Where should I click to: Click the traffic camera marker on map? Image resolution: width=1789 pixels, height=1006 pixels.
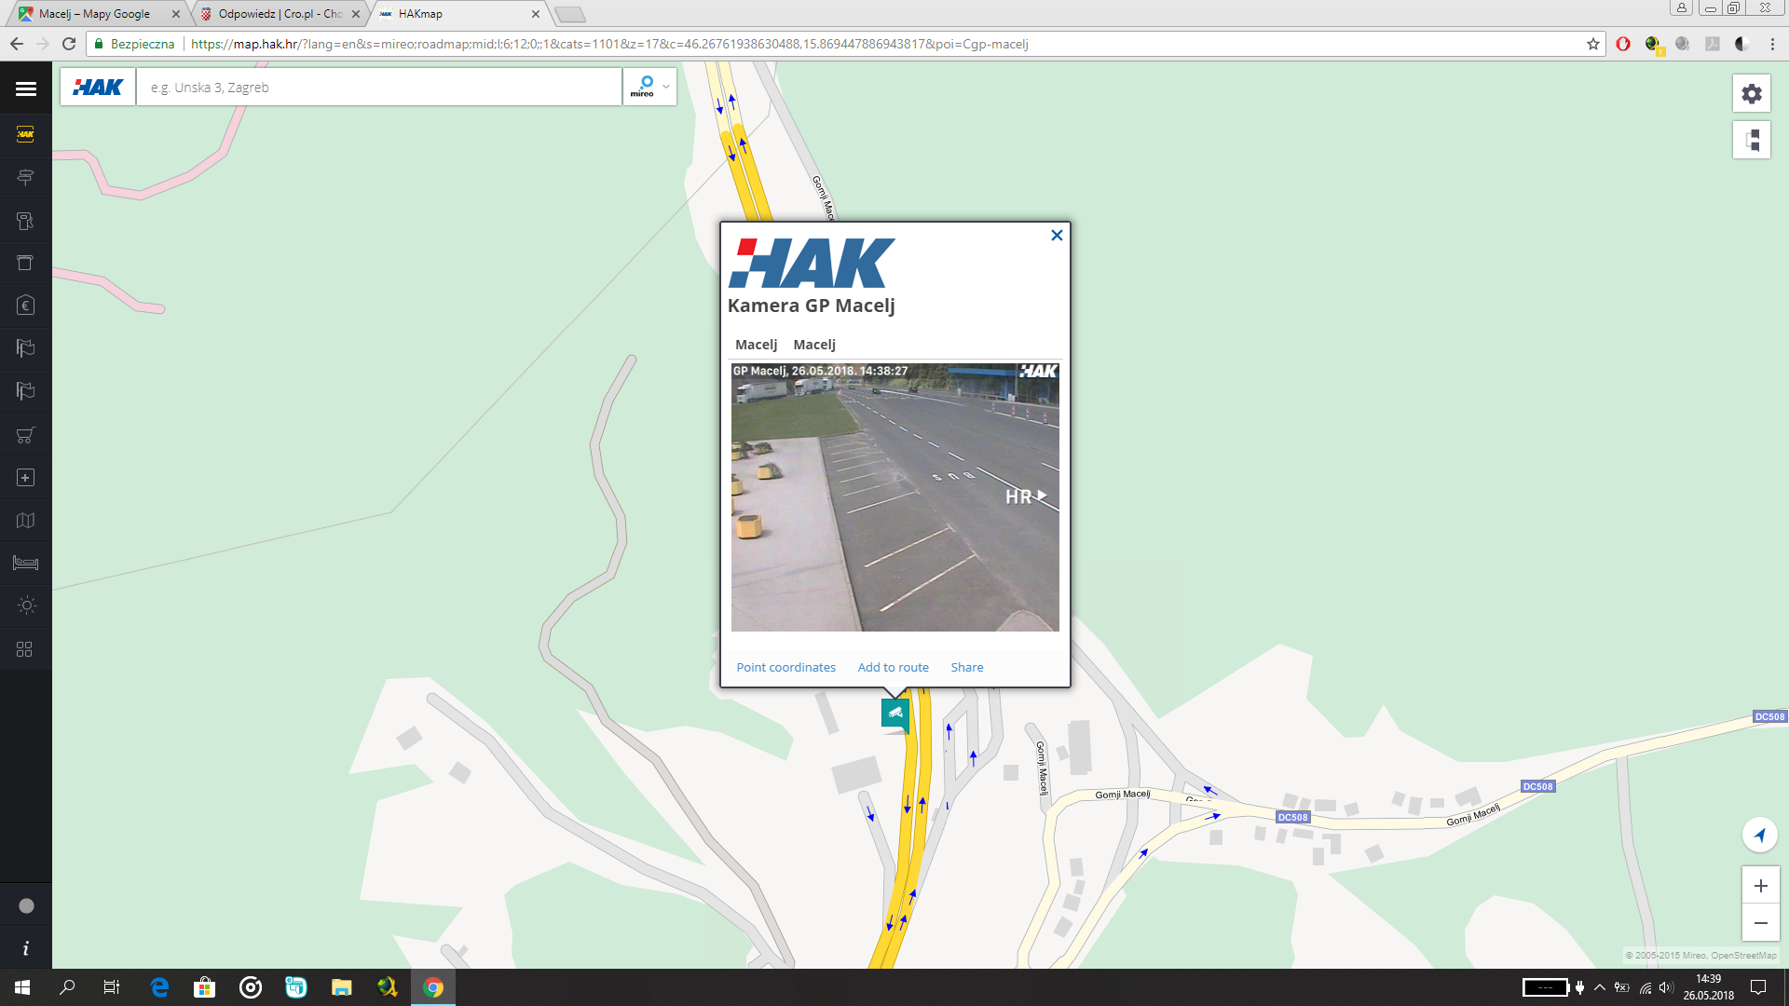tap(894, 714)
